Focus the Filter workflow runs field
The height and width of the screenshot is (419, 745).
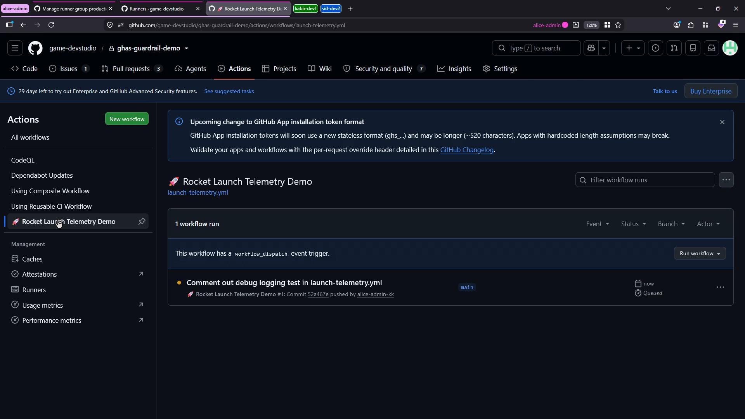(x=645, y=180)
